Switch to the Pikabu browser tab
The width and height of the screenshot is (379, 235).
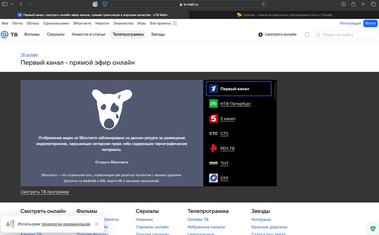pos(284,15)
